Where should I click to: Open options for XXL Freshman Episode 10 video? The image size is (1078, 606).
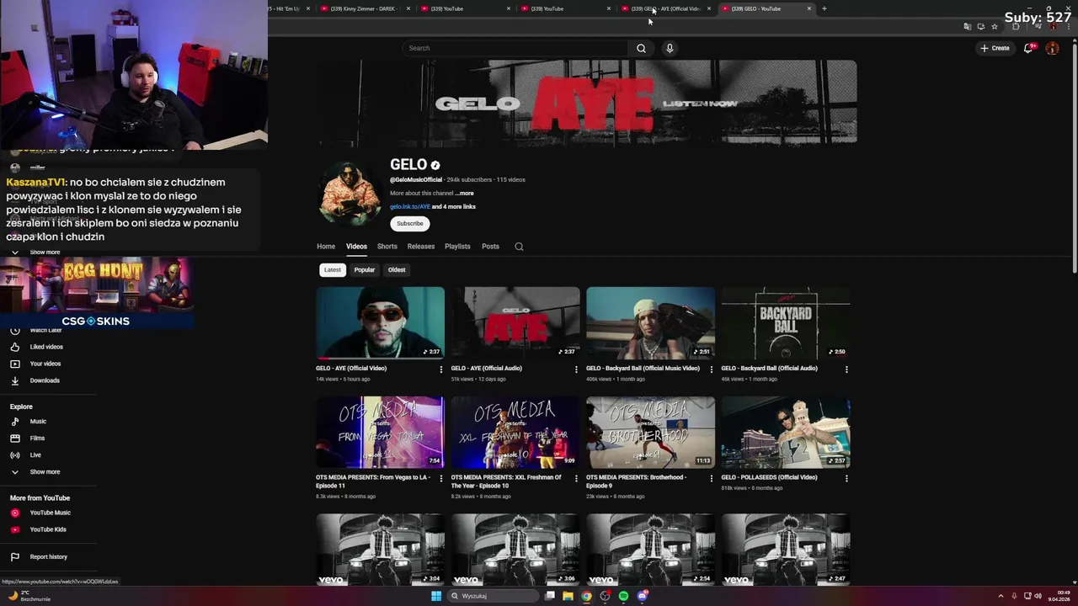[x=576, y=478]
